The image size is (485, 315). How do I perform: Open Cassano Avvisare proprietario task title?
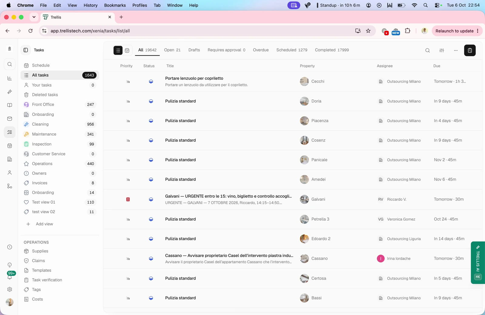[229, 256]
